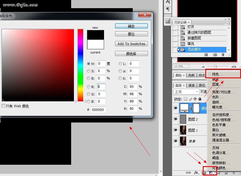Screen dimensions: 241x176
Task: Select the paragraph panel icon
Action: [x=168, y=9]
